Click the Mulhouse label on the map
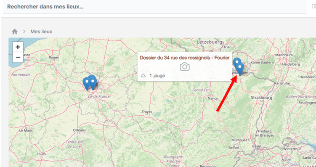Screen dimensions: 316x167 (x=239, y=140)
